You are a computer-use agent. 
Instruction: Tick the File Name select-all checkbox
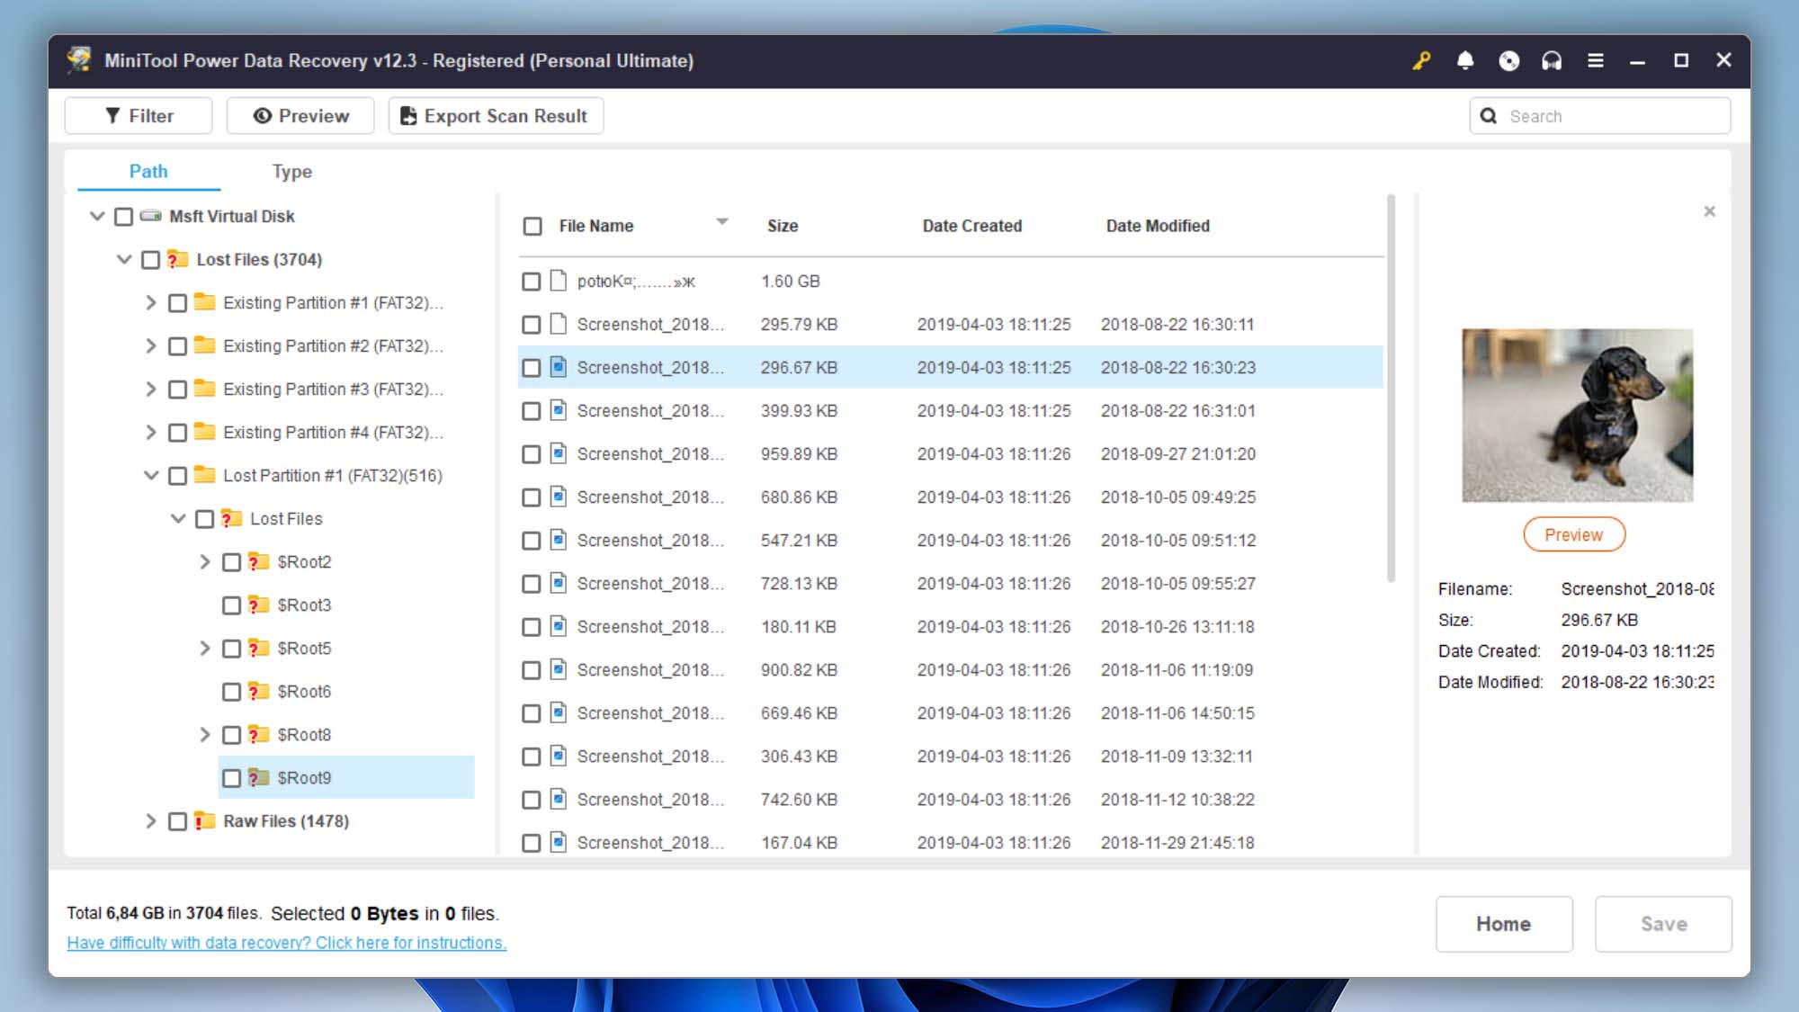point(533,226)
